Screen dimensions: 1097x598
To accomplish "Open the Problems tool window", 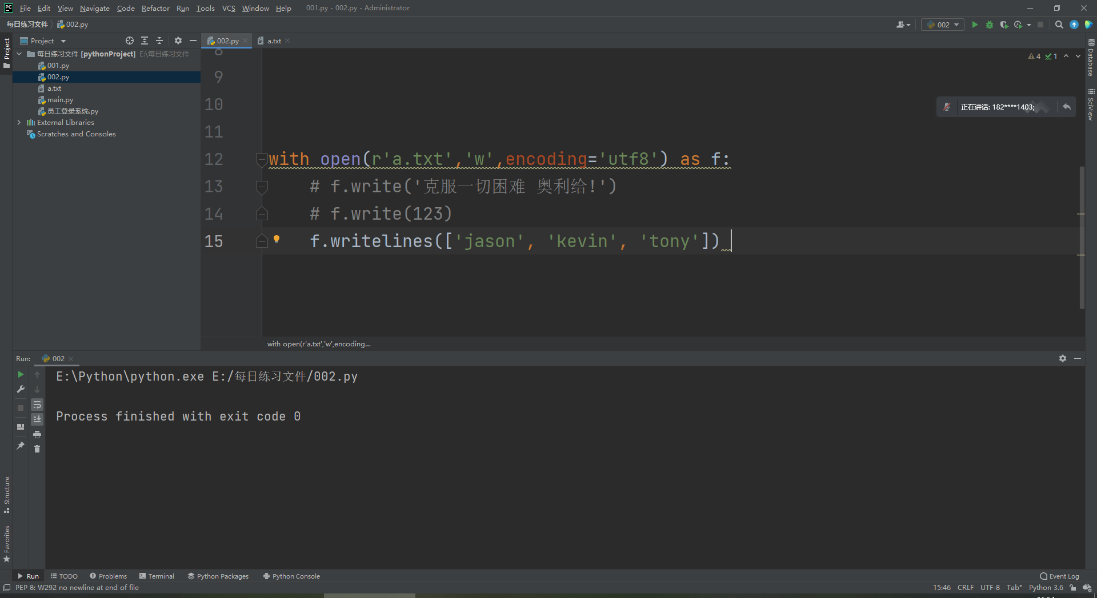I will tap(108, 576).
